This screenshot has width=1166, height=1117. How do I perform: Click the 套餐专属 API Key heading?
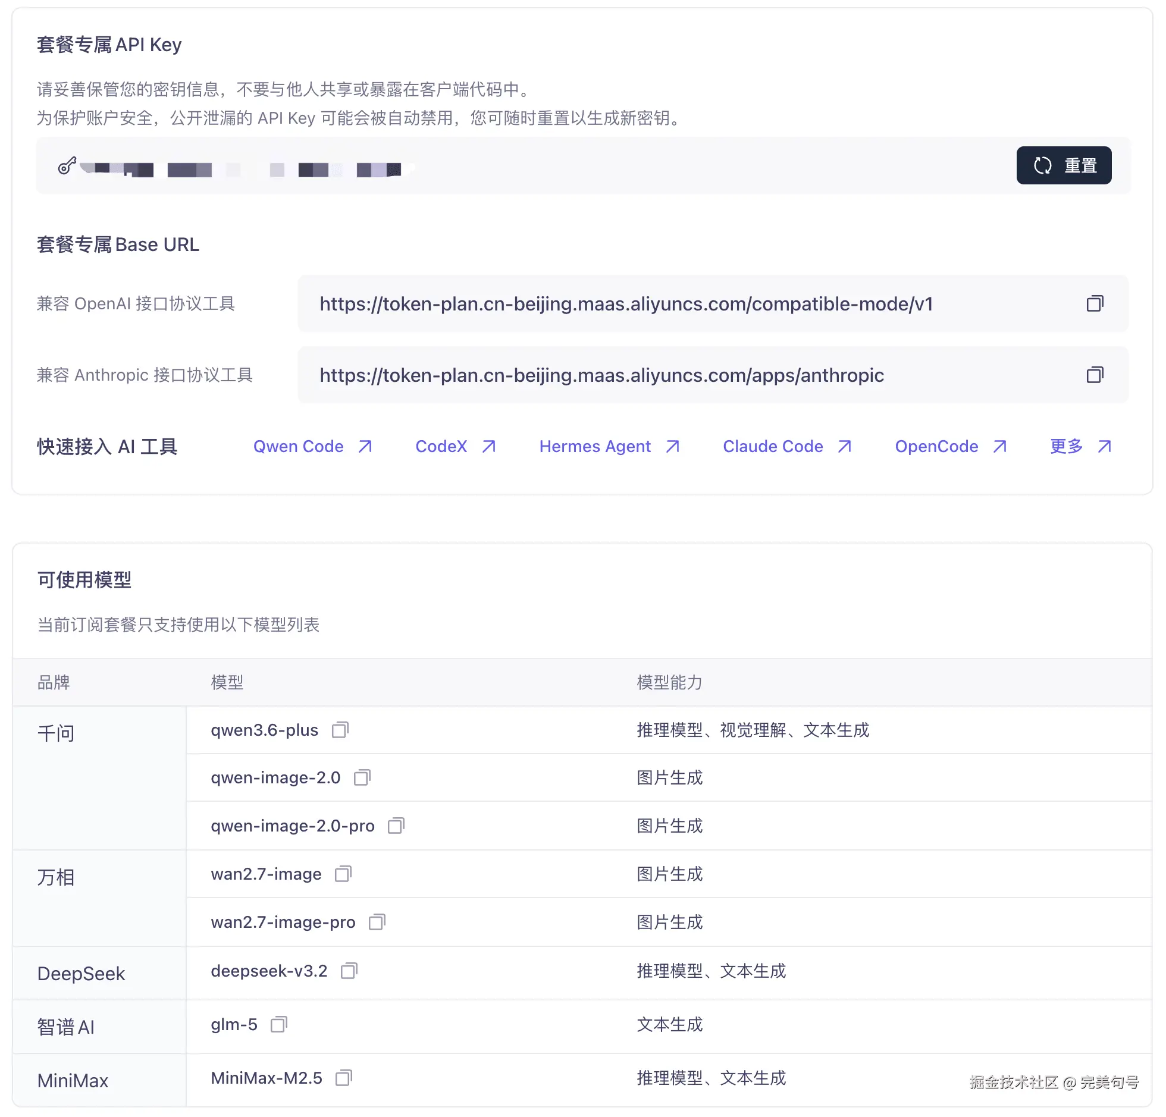109,45
